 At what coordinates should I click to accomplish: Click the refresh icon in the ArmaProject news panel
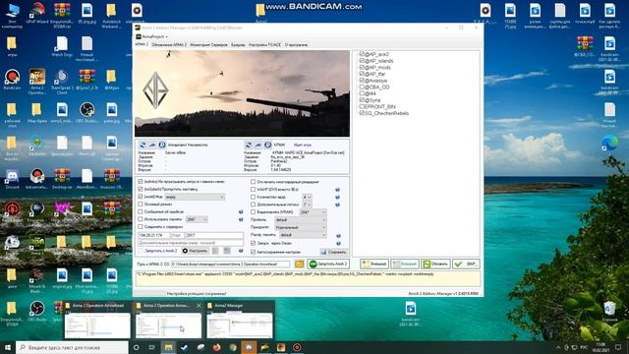pyautogui.click(x=143, y=145)
